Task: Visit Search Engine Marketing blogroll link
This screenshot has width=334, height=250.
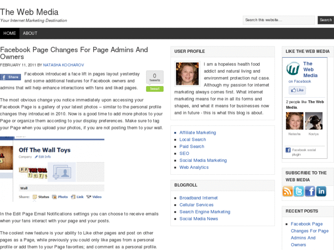Action: [205, 212]
